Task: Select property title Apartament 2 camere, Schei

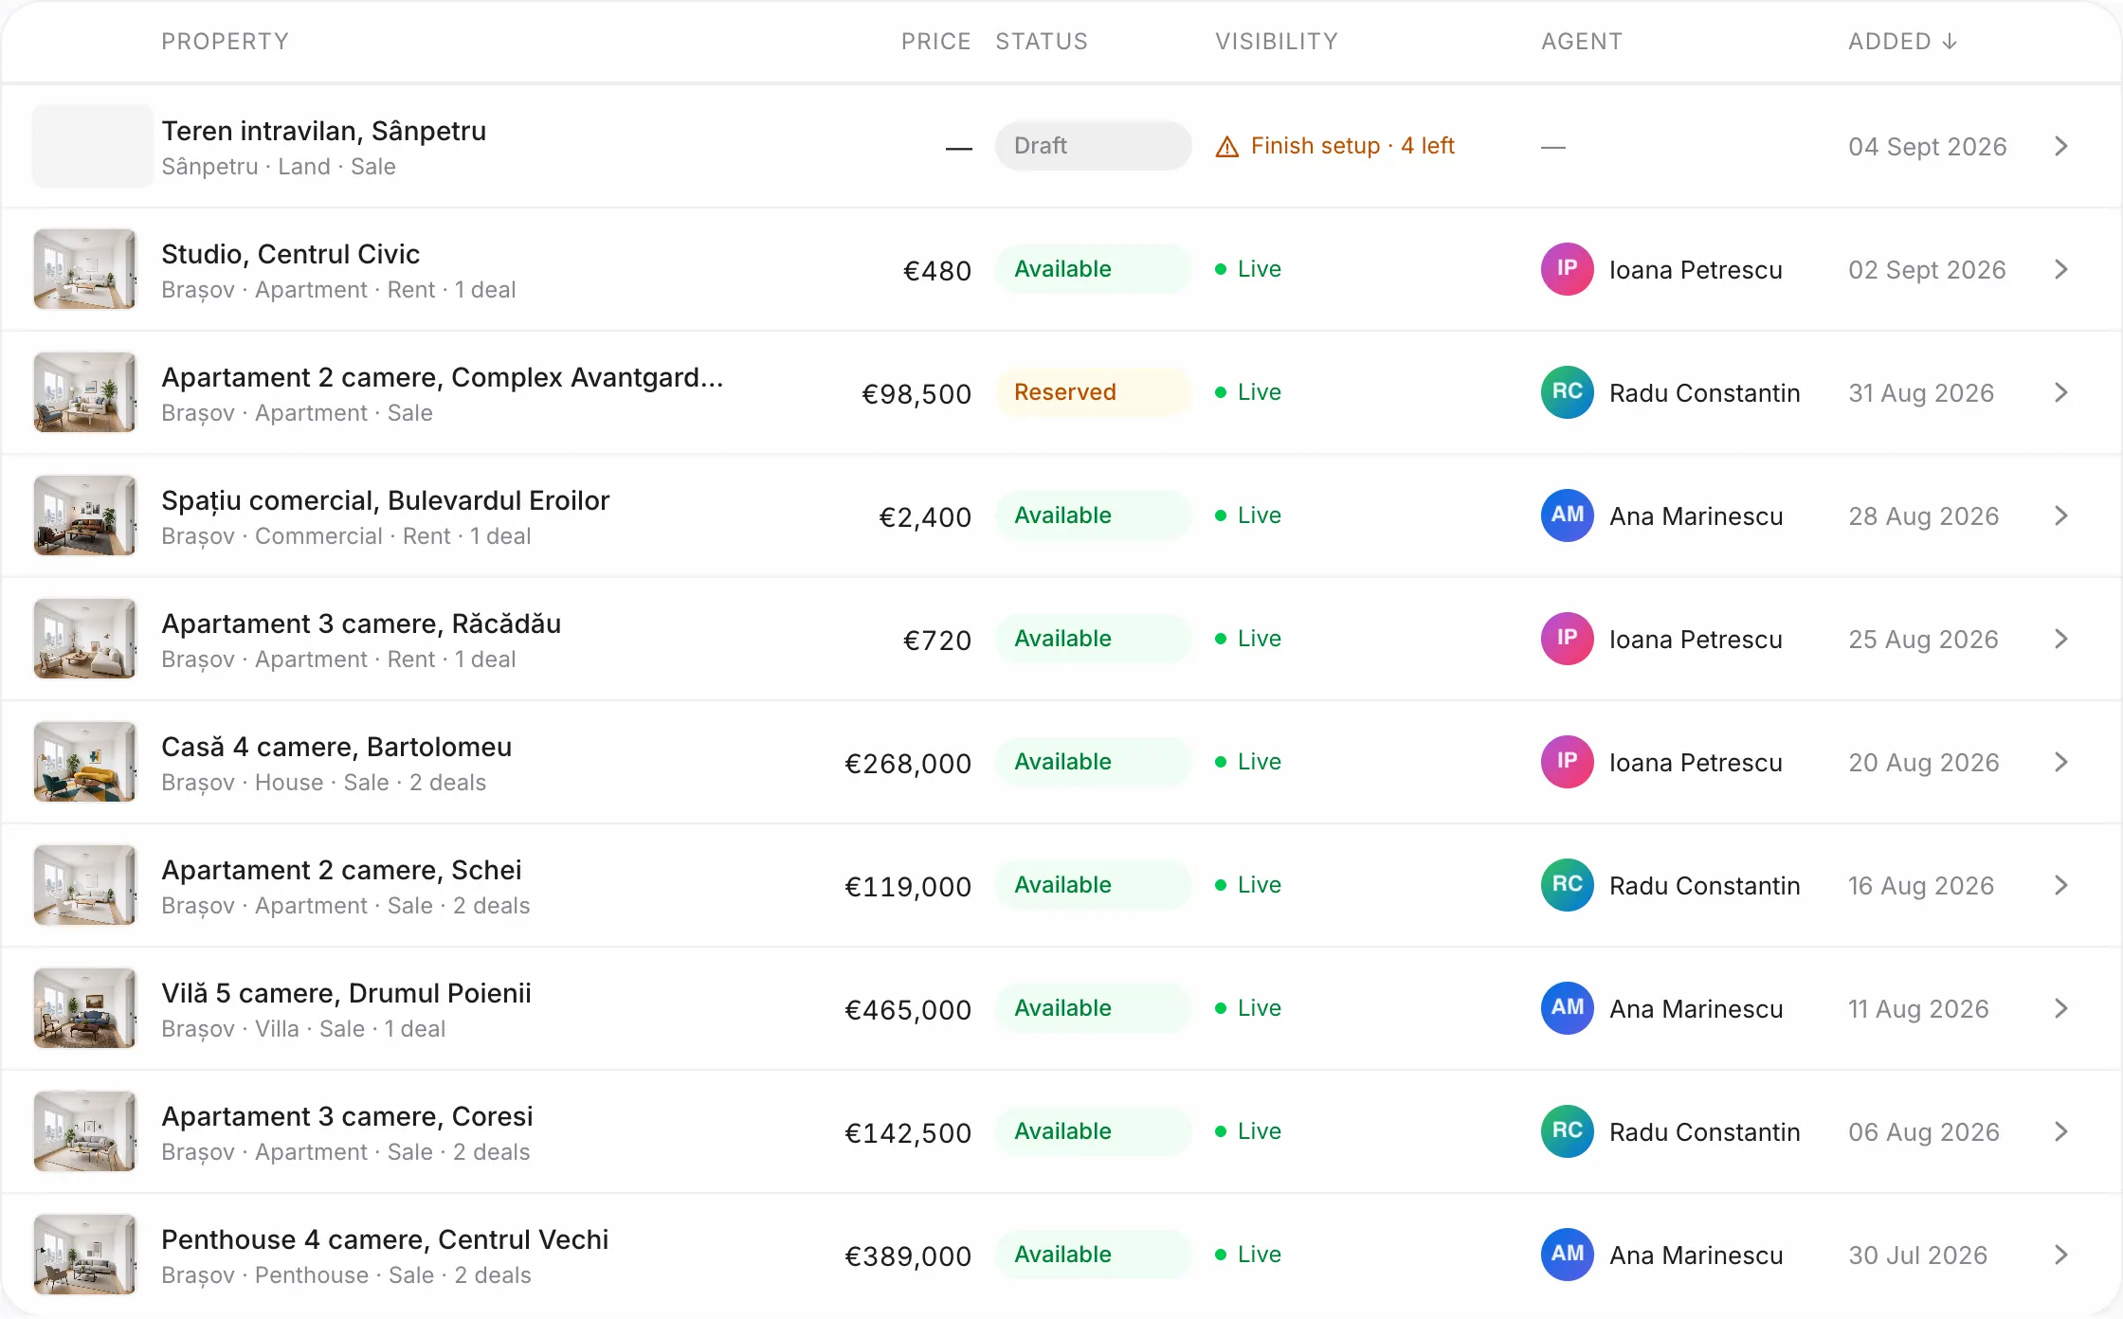Action: (x=341, y=870)
